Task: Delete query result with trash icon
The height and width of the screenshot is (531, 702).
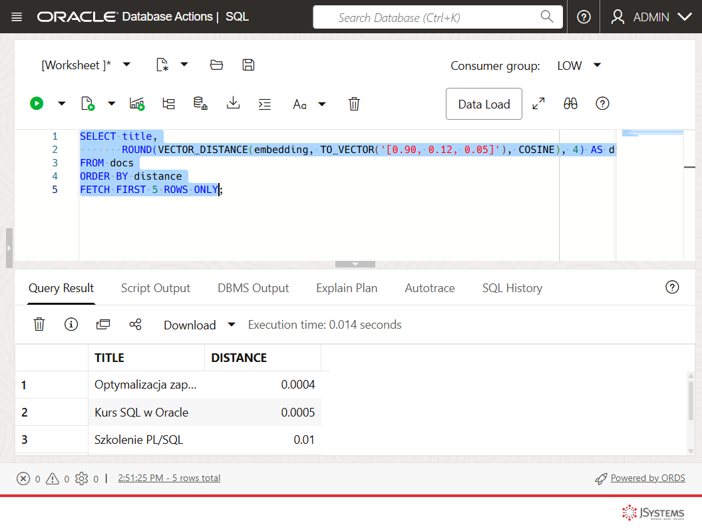Action: pos(39,323)
